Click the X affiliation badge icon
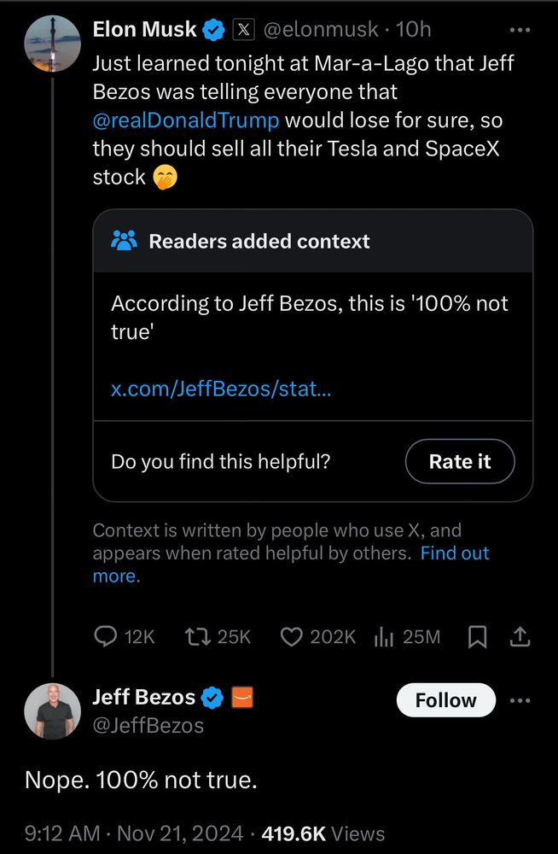Screen dimensions: 558x854 [241, 30]
